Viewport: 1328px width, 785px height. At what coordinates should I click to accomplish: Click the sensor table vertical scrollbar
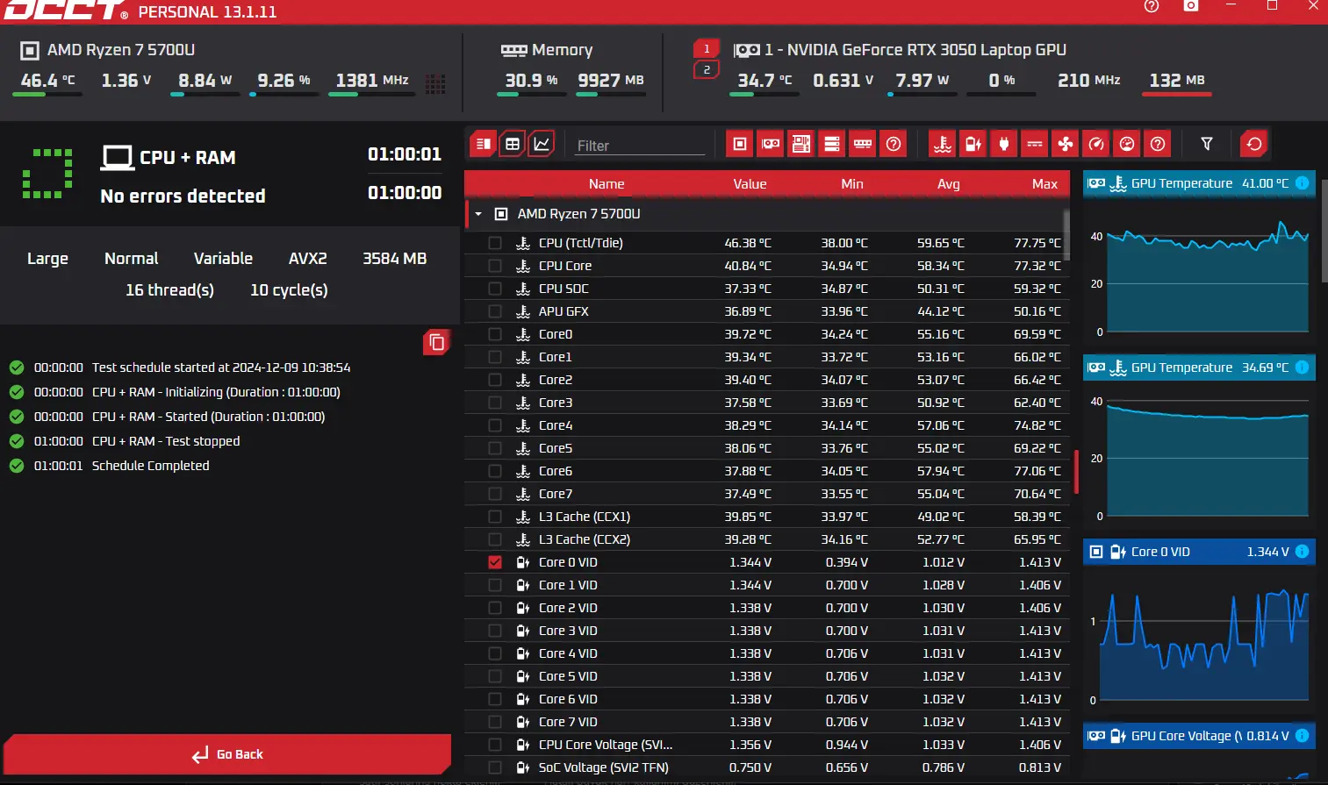1066,234
